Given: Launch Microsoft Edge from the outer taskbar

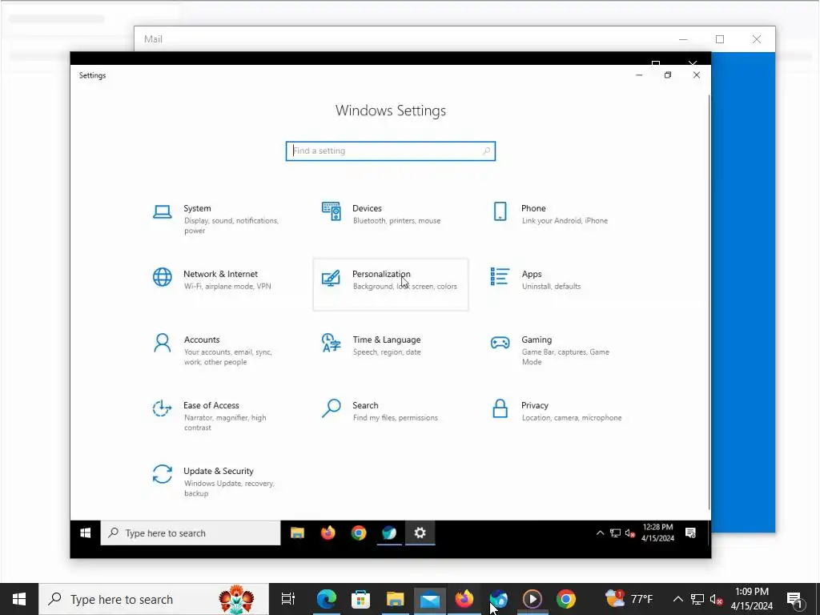Looking at the screenshot, I should click(327, 599).
